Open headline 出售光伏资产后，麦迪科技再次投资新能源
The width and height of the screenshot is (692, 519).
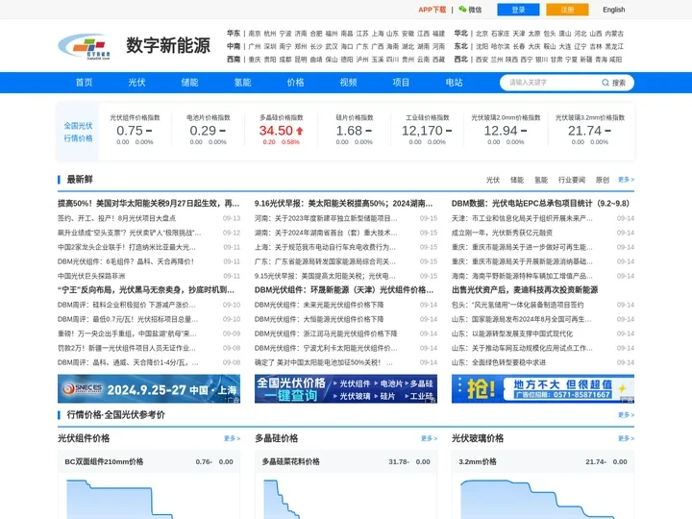pos(525,290)
